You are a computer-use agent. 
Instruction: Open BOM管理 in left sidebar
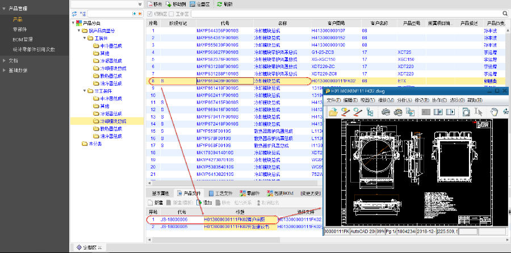click(23, 39)
